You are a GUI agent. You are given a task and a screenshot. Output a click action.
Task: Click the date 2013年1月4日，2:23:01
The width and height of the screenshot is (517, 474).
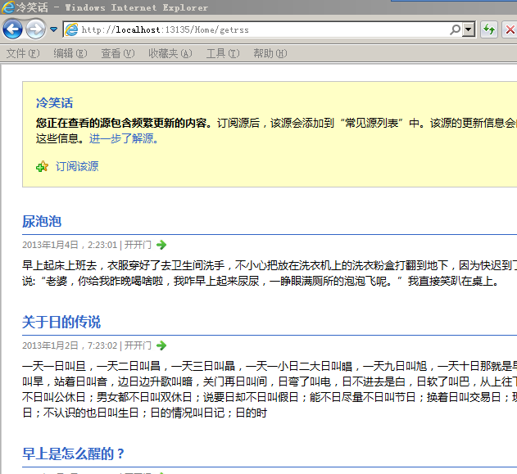tap(70, 245)
